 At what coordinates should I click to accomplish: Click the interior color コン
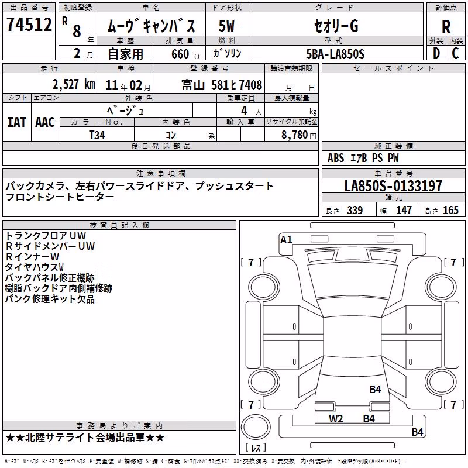171,135
